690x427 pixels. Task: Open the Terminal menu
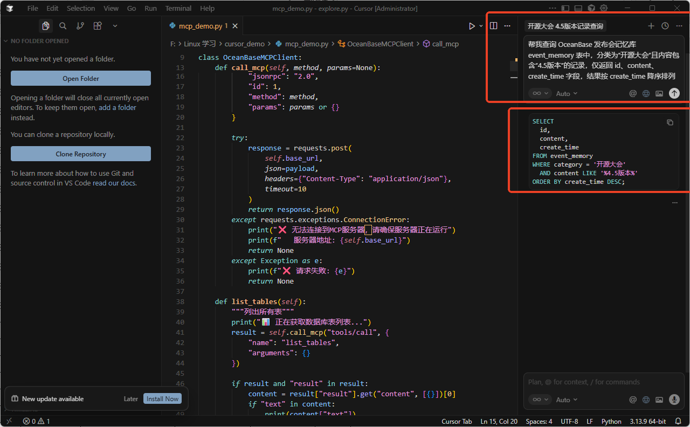click(x=178, y=9)
